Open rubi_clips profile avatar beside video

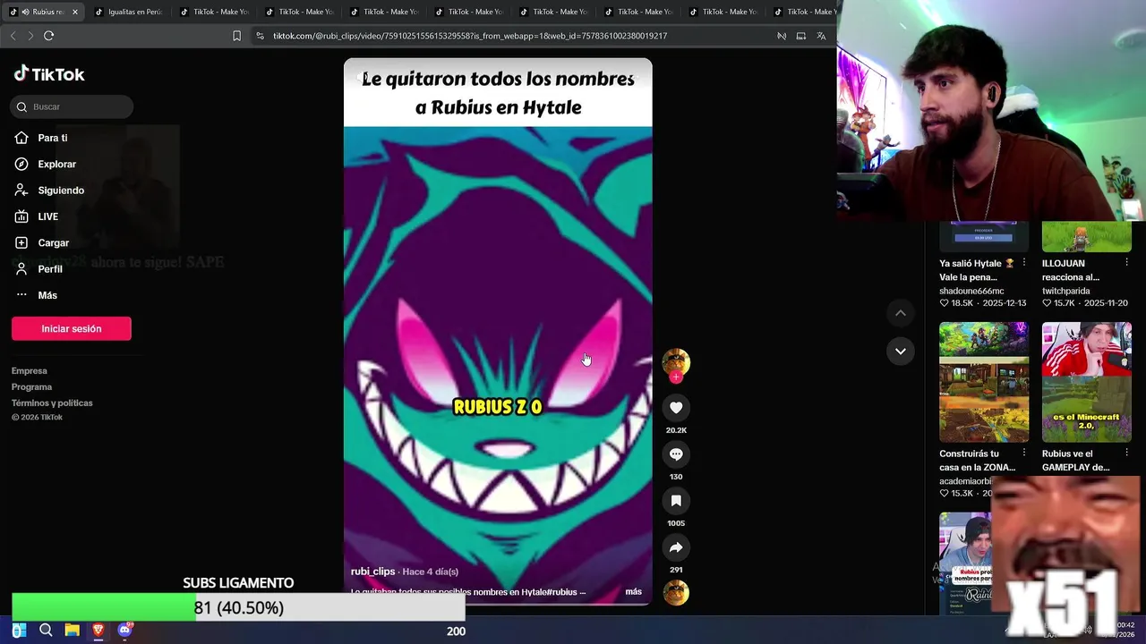[676, 361]
